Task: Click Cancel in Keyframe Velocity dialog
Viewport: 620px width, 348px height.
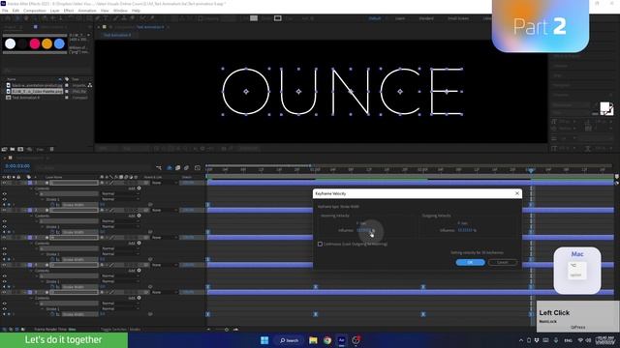Action: [503, 262]
